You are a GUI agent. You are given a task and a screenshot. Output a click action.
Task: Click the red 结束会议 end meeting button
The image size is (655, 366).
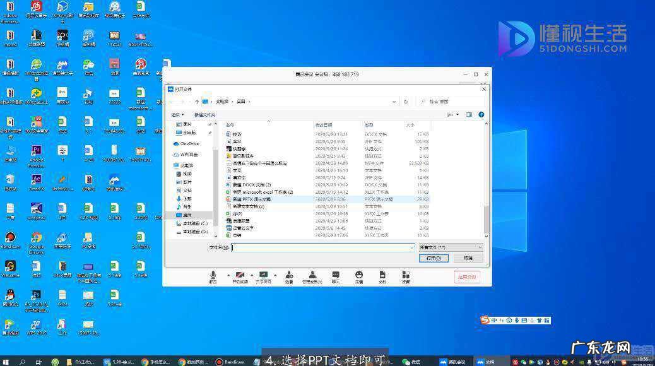[466, 276]
